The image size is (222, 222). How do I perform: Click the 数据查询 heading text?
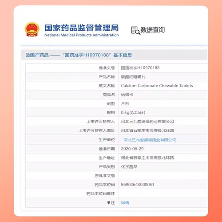pos(152,30)
